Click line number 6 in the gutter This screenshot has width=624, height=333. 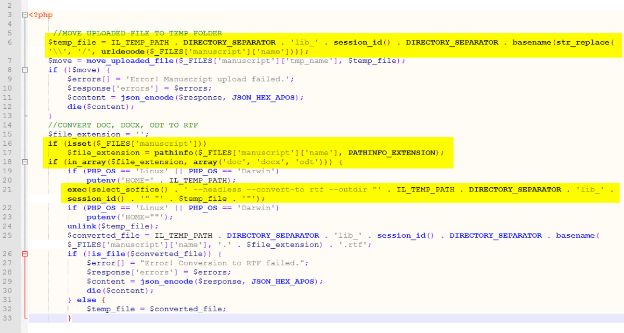(9, 42)
